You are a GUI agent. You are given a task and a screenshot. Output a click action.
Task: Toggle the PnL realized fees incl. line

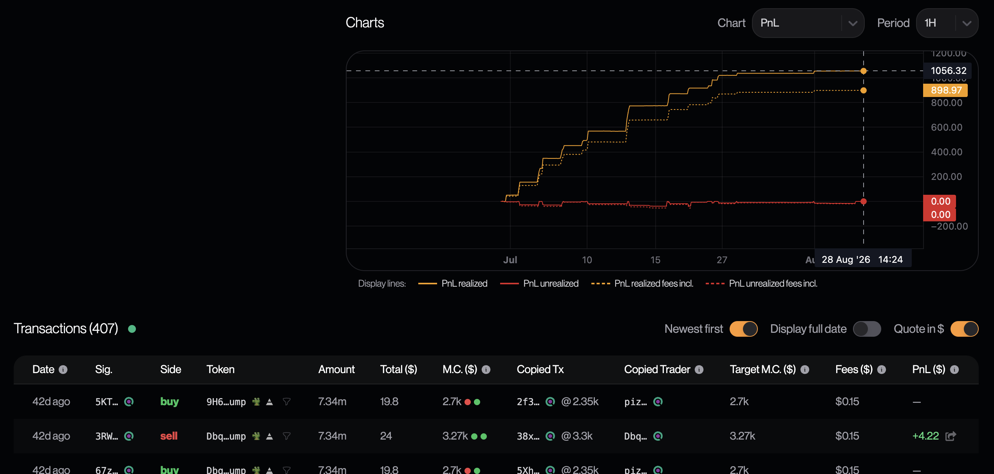642,284
